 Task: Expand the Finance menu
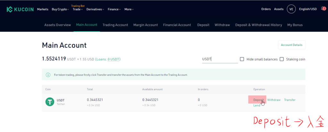114,9
